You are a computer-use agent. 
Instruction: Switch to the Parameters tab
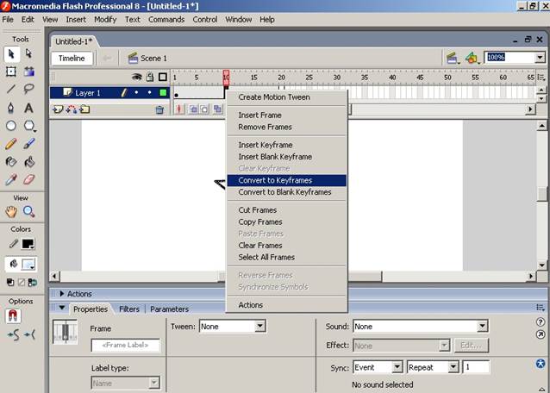coord(170,309)
